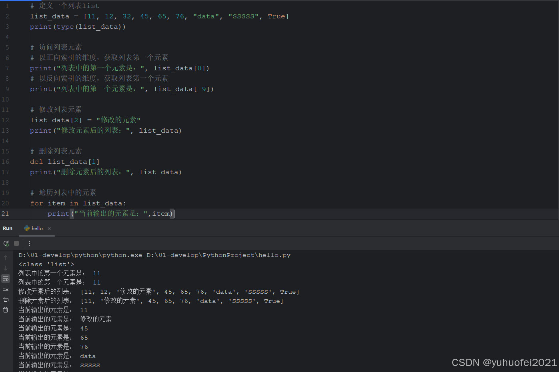Click the 'for item in list_data:' line

coord(78,203)
